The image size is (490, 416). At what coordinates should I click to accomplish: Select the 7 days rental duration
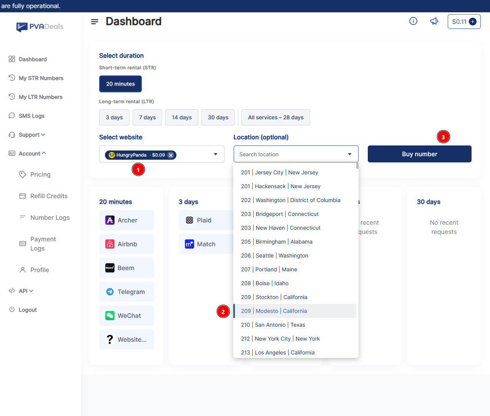[147, 117]
